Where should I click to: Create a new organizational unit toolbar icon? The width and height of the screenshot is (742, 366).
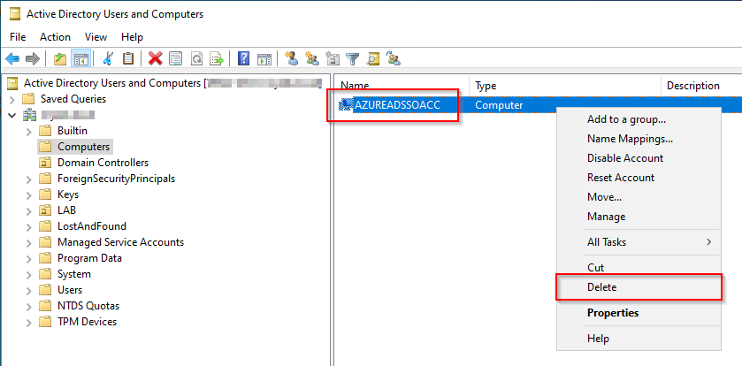coord(333,58)
